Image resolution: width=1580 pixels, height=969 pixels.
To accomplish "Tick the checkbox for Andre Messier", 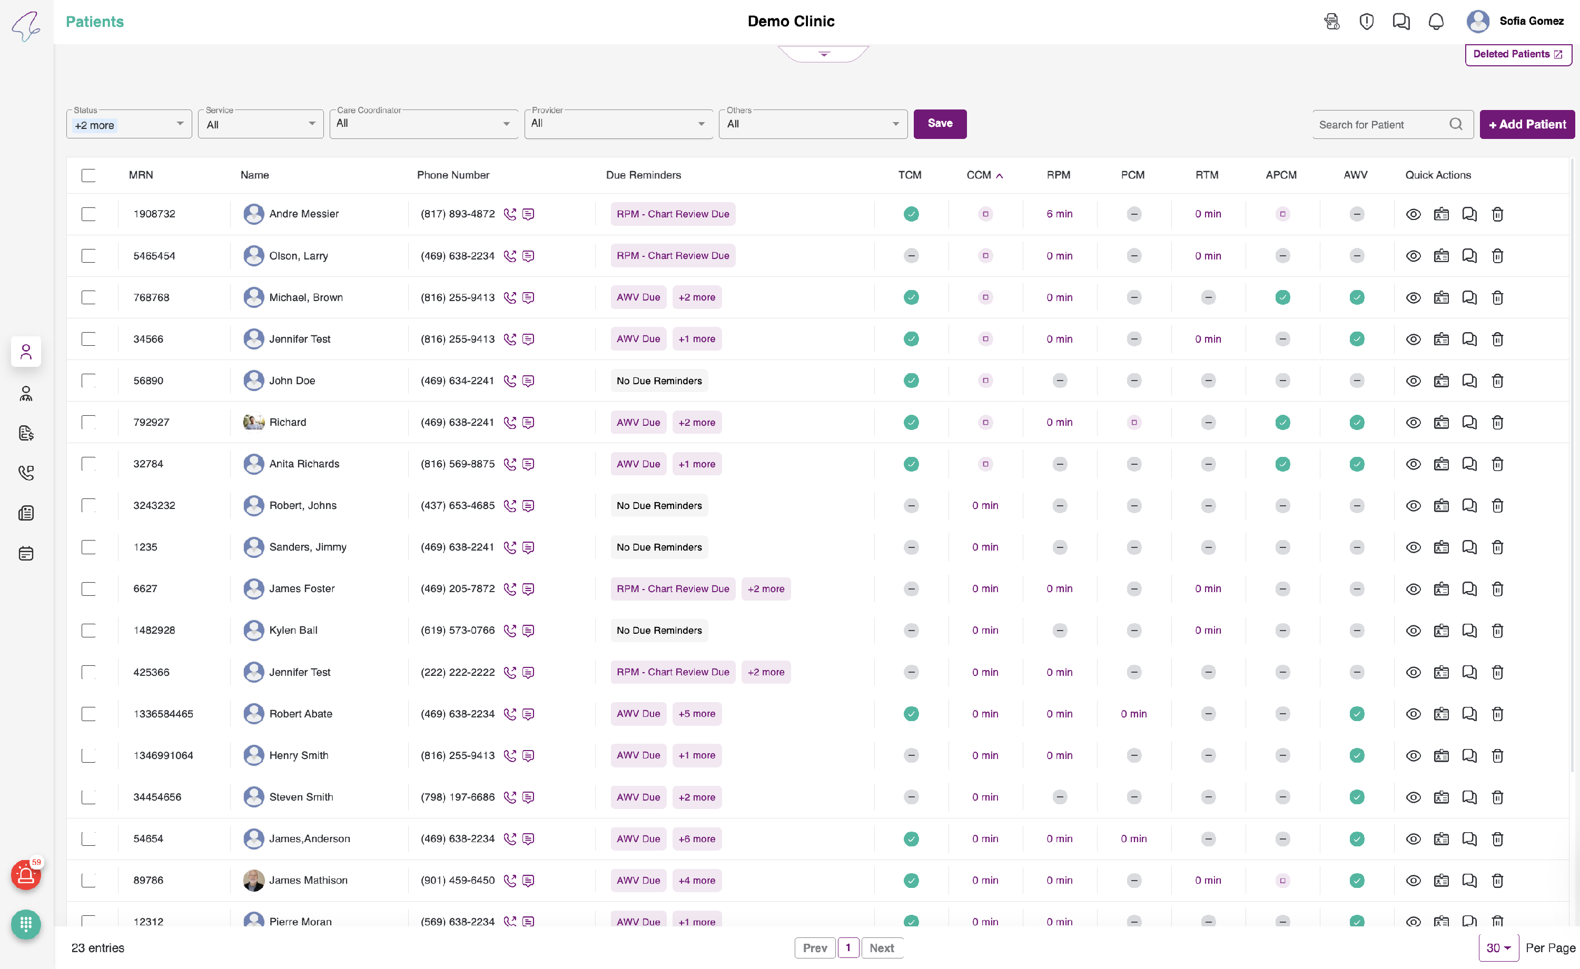I will 88,214.
